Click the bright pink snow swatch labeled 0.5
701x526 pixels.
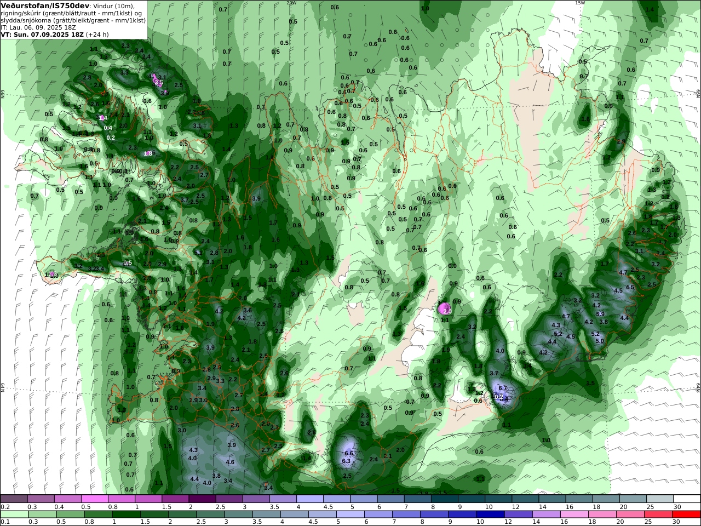click(x=94, y=499)
